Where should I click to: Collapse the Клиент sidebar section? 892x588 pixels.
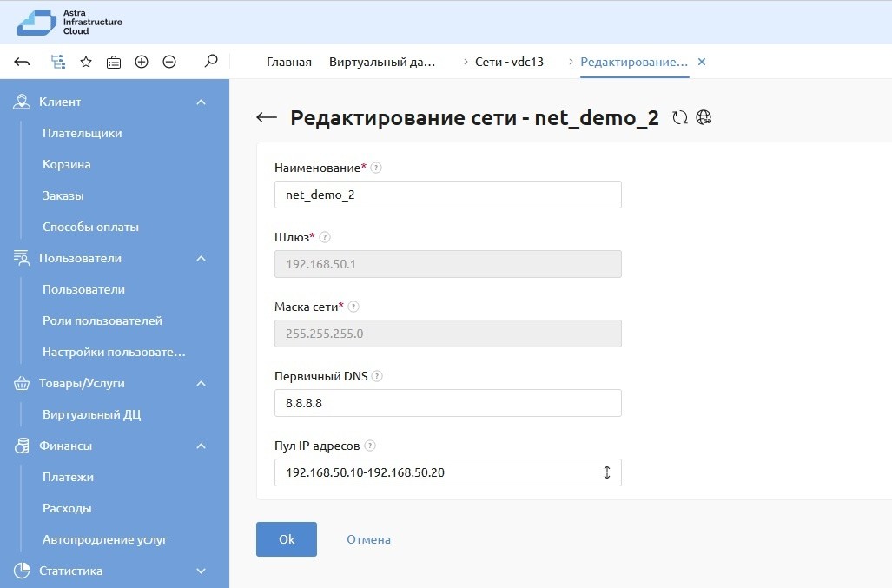[201, 102]
